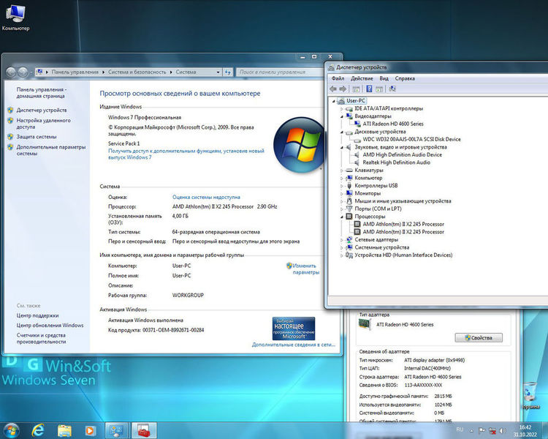548x439 pixels.
Task: Expand the Клавиатуры node
Action: pos(342,170)
